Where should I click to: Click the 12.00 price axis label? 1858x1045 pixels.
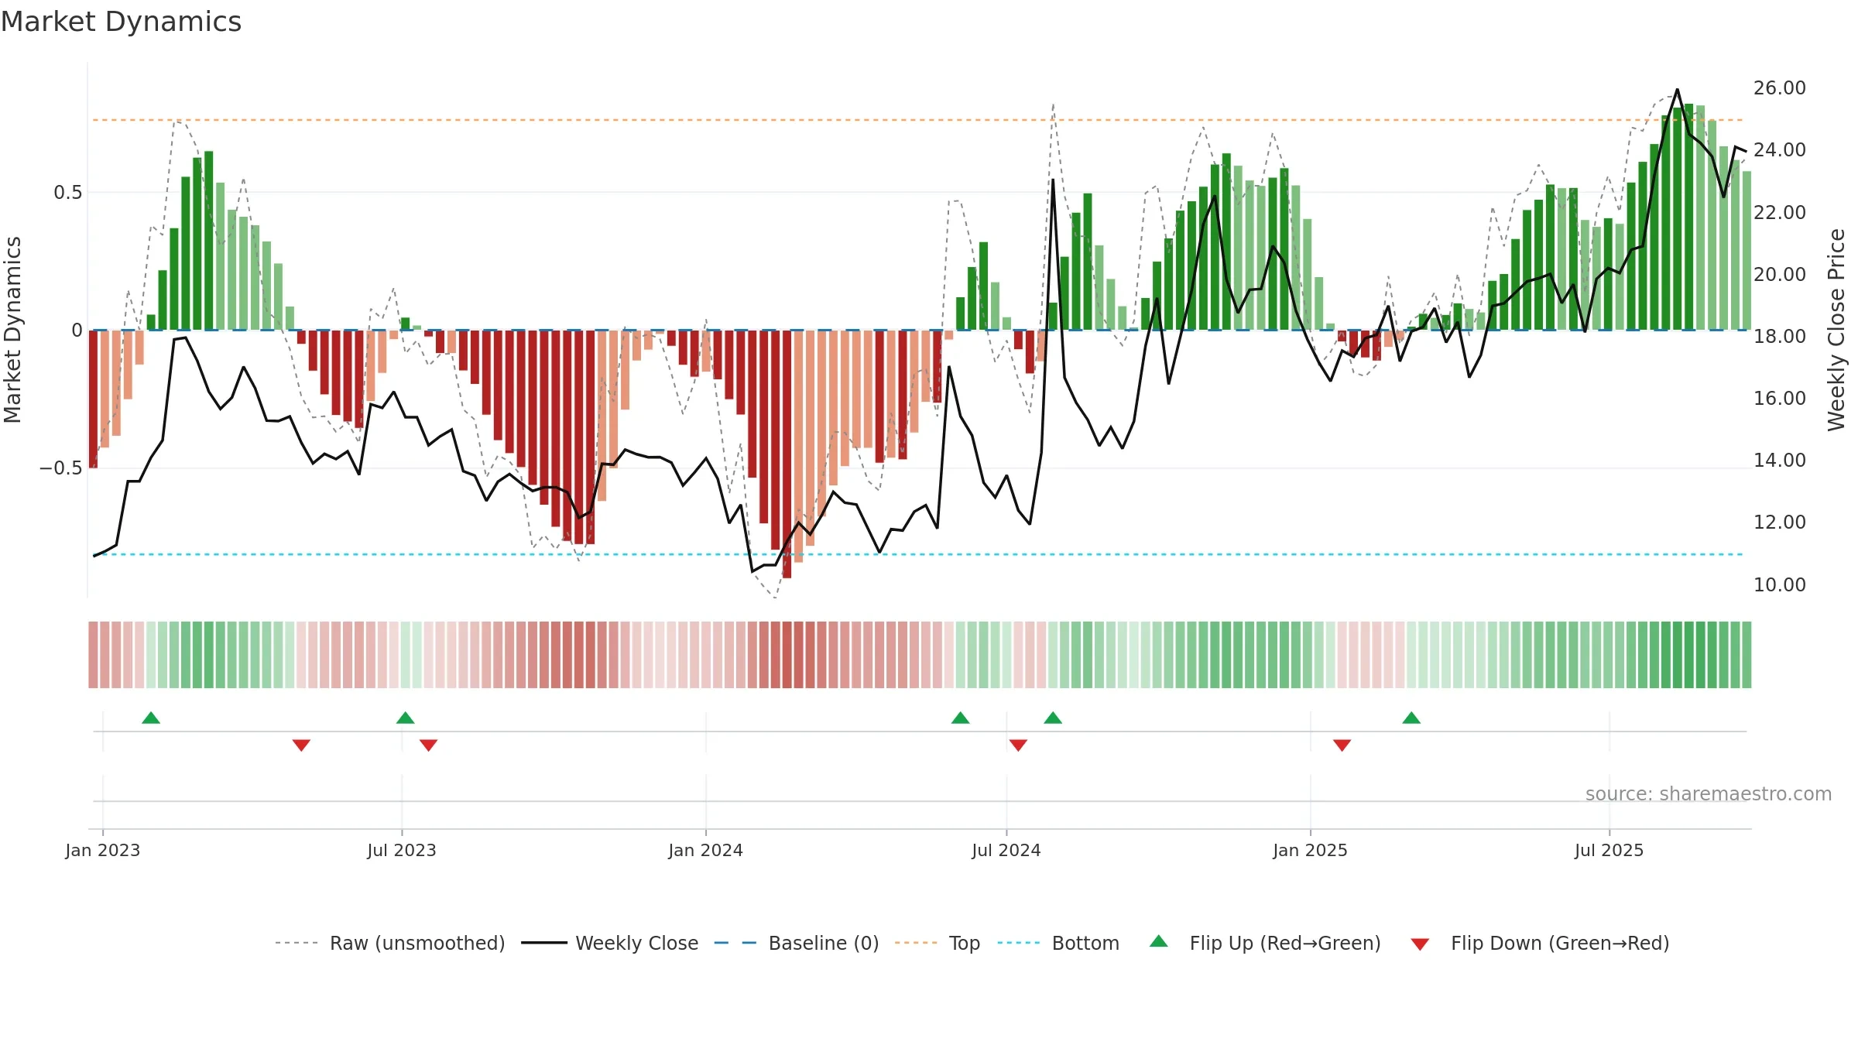(1780, 522)
